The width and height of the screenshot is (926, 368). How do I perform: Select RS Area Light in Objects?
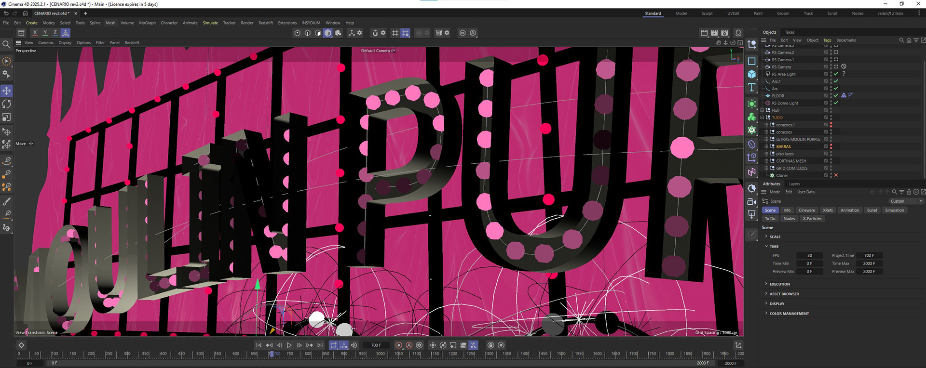coord(784,74)
